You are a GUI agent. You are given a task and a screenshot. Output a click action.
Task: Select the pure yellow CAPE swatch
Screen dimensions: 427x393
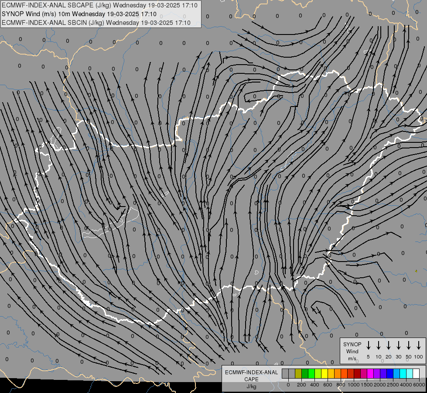(x=325, y=373)
